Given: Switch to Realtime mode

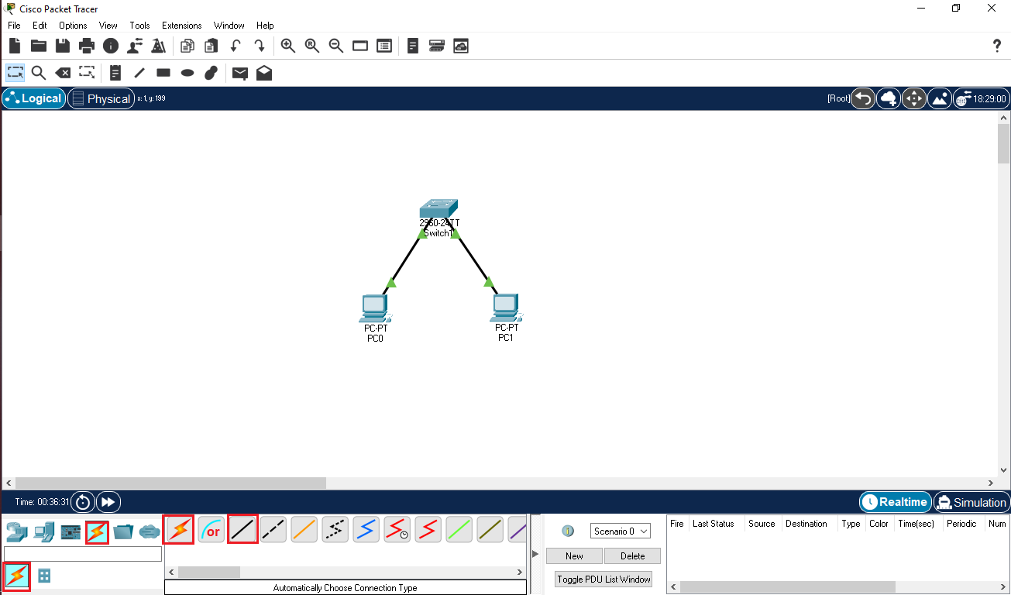Looking at the screenshot, I should [x=895, y=502].
